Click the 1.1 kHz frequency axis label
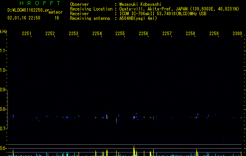This screenshot has height=156, width=246. (3, 51)
